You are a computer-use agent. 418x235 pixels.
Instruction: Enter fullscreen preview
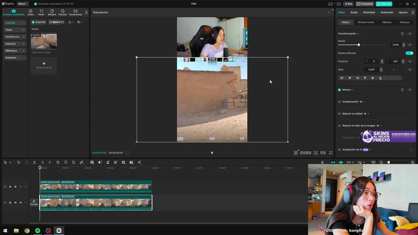point(330,153)
